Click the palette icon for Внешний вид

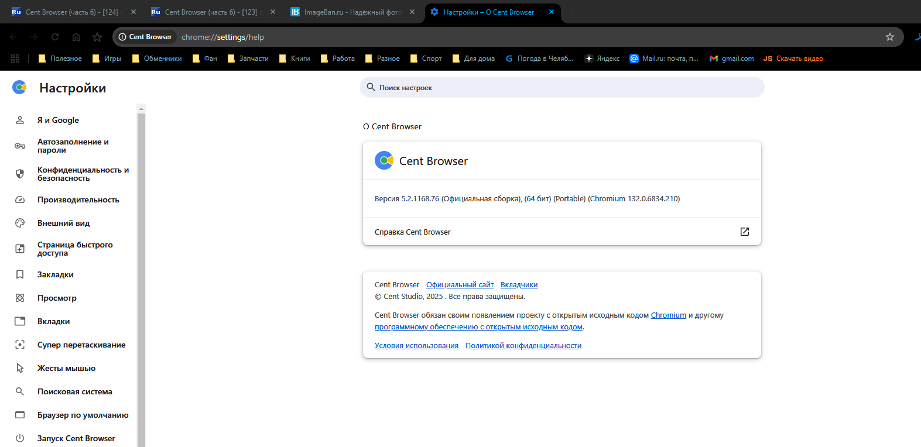pos(20,223)
